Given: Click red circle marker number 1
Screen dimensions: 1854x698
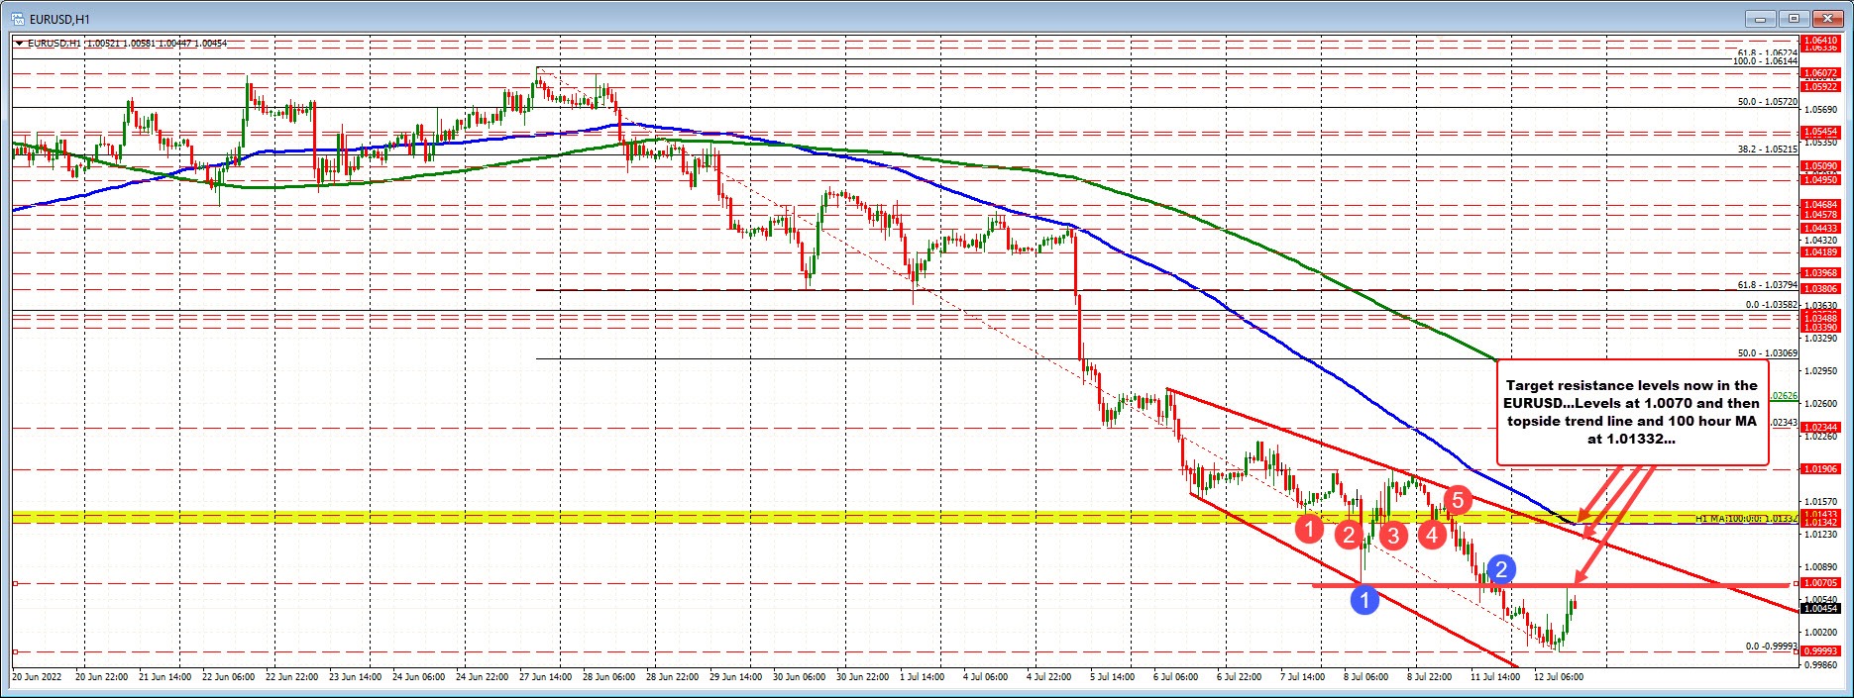Looking at the screenshot, I should (1309, 529).
